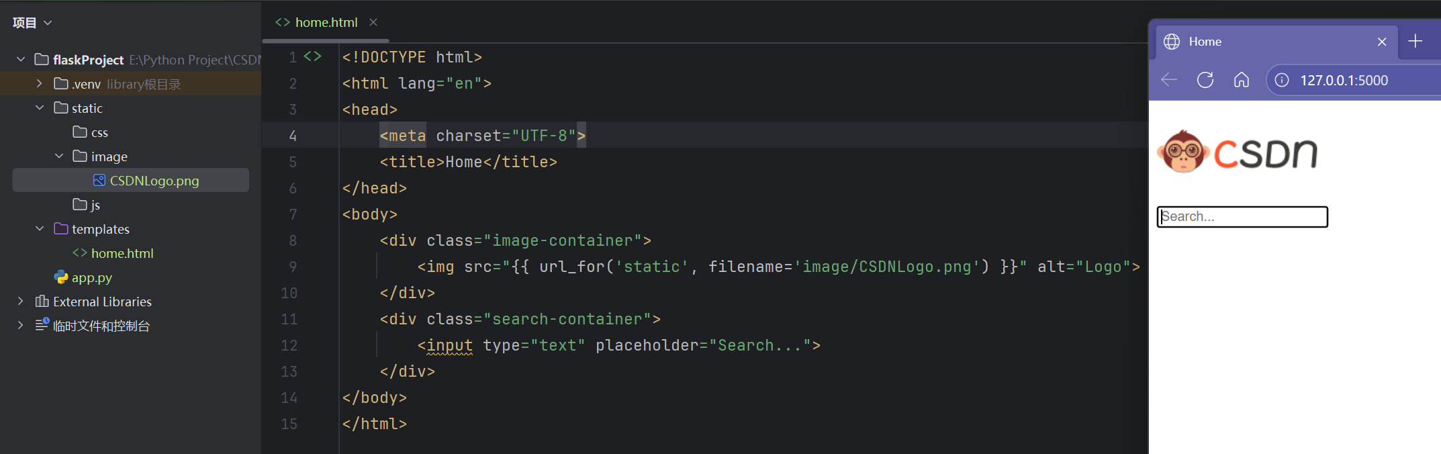The width and height of the screenshot is (1441, 454).
Task: Click the image folder icon
Action: [x=80, y=156]
